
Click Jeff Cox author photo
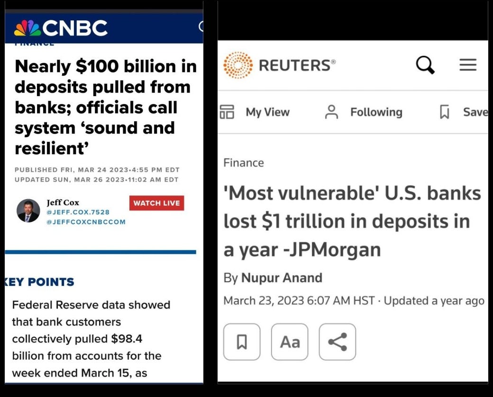[x=28, y=211]
